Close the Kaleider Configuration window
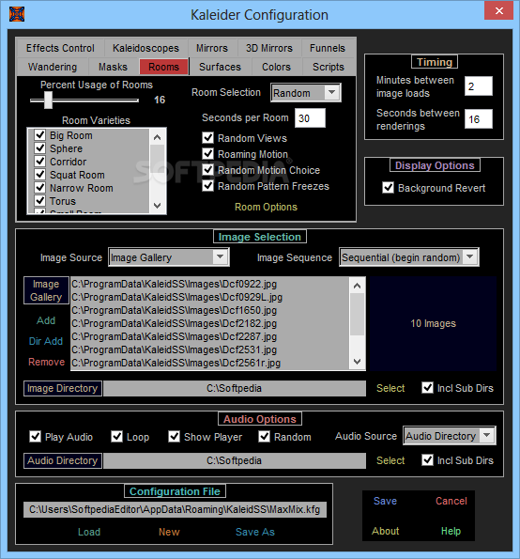520x559 pixels. tap(498, 10)
